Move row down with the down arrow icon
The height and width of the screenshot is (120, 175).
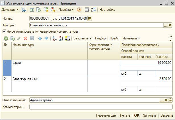click(47, 38)
